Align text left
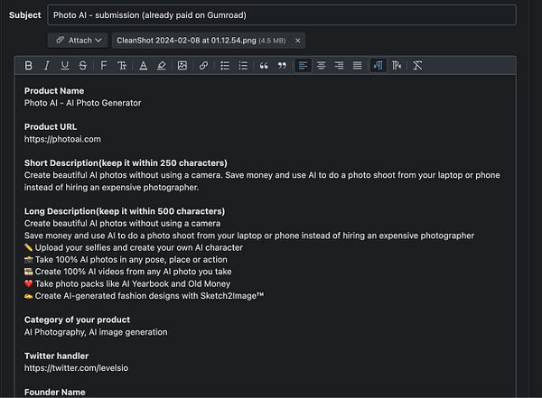This screenshot has width=542, height=398. pos(303,65)
